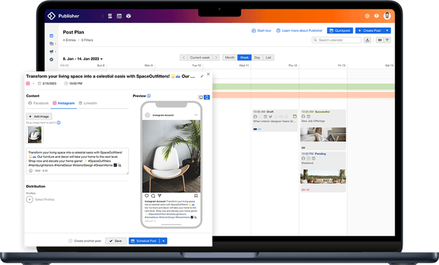The image size is (439, 265).
Task: Go to the previous week arrow
Action: click(x=183, y=57)
